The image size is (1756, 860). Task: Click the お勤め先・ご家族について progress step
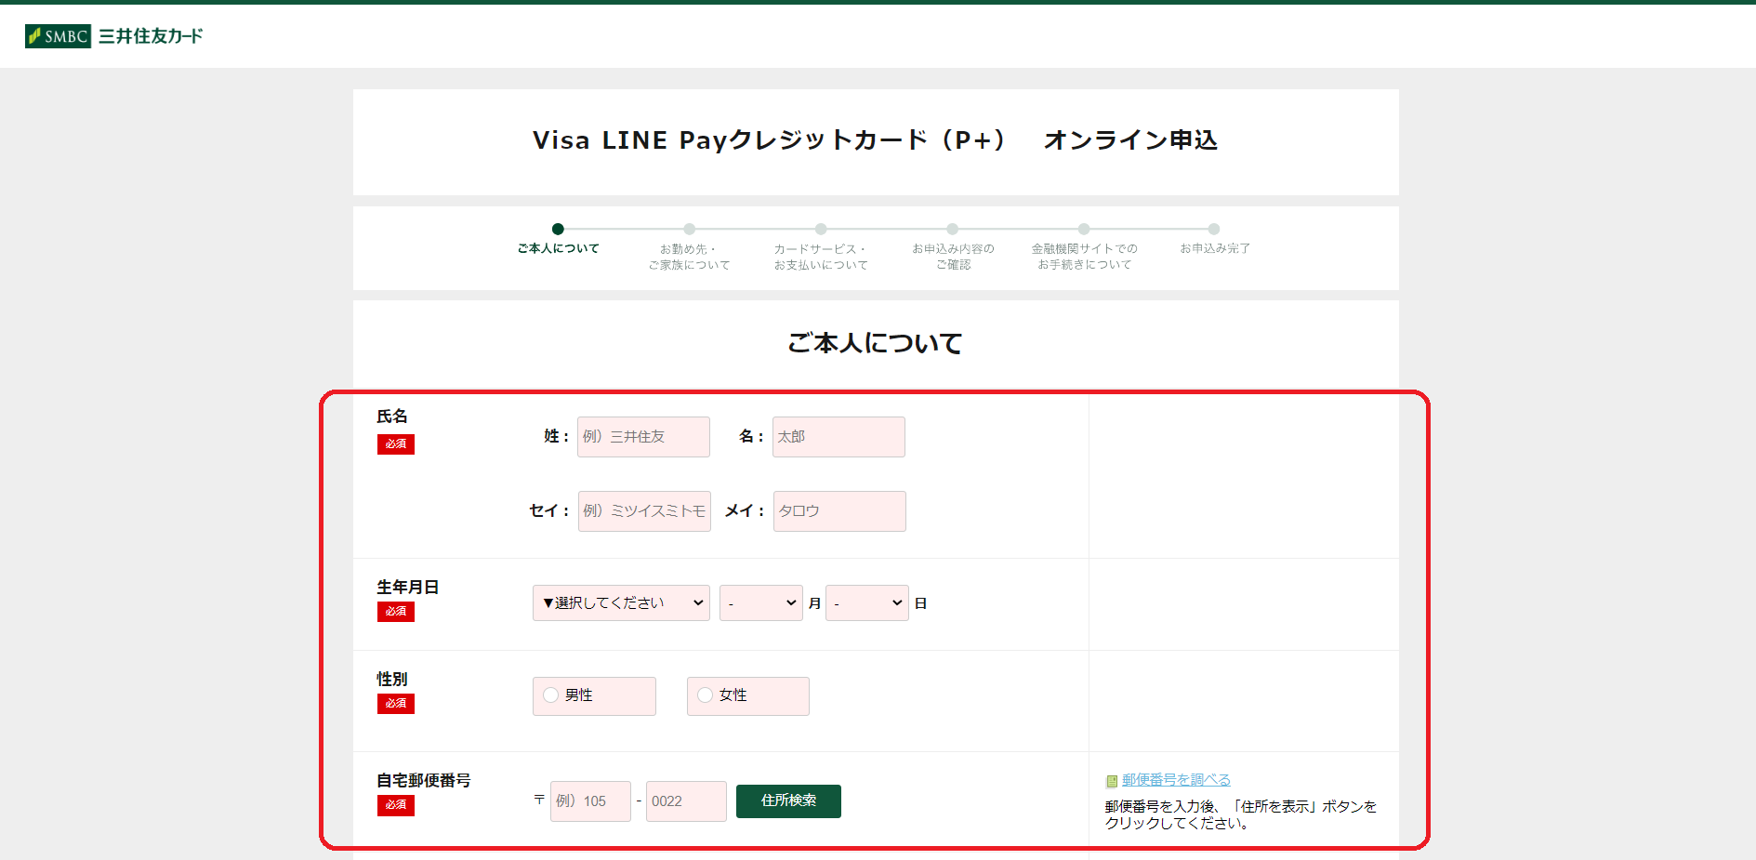(x=689, y=247)
